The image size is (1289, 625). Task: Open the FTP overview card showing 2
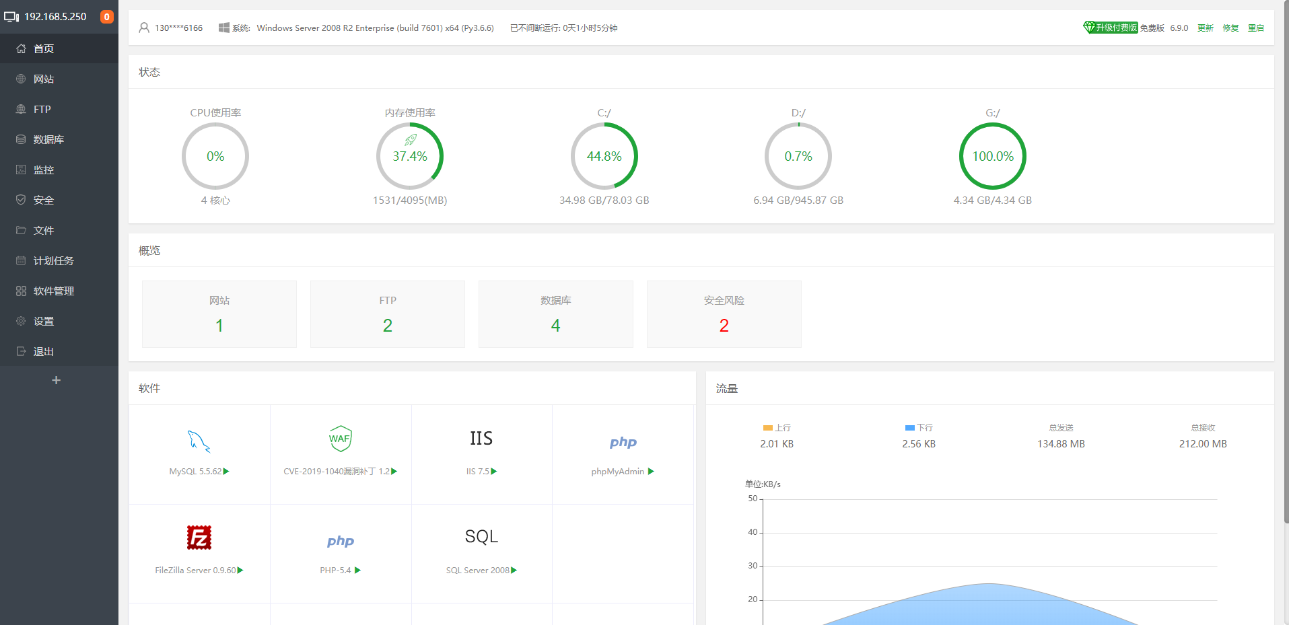[388, 314]
